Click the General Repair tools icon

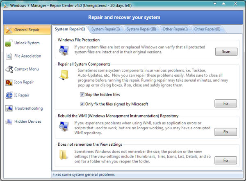[x=9, y=30]
